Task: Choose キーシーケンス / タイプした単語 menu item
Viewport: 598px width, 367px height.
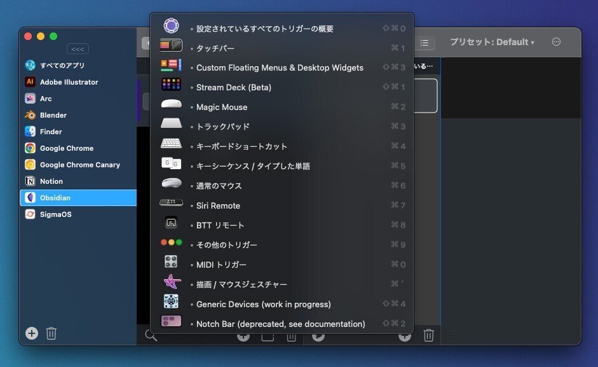Action: 282,166
